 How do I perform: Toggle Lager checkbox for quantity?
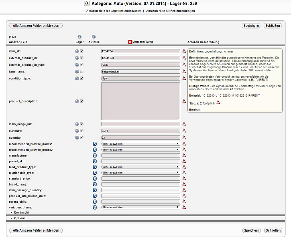click(x=81, y=137)
